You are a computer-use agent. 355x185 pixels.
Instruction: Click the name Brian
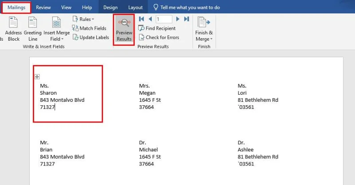point(46,150)
